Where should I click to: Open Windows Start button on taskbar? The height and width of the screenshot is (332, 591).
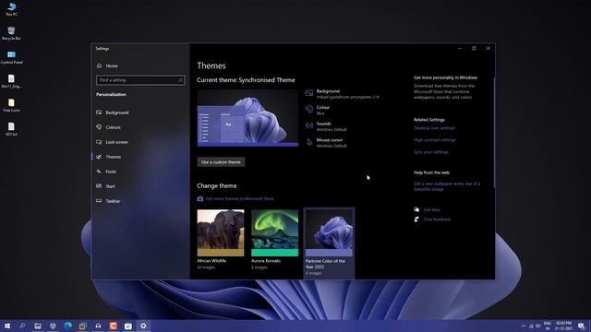[x=7, y=326]
